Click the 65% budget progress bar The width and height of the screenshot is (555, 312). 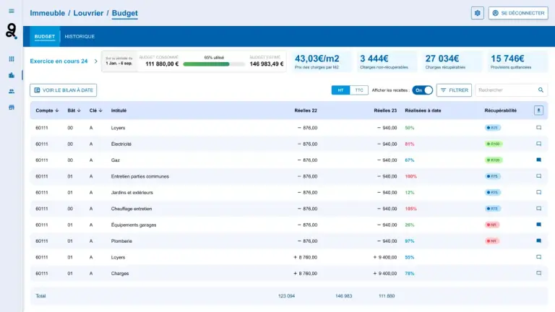click(x=214, y=64)
